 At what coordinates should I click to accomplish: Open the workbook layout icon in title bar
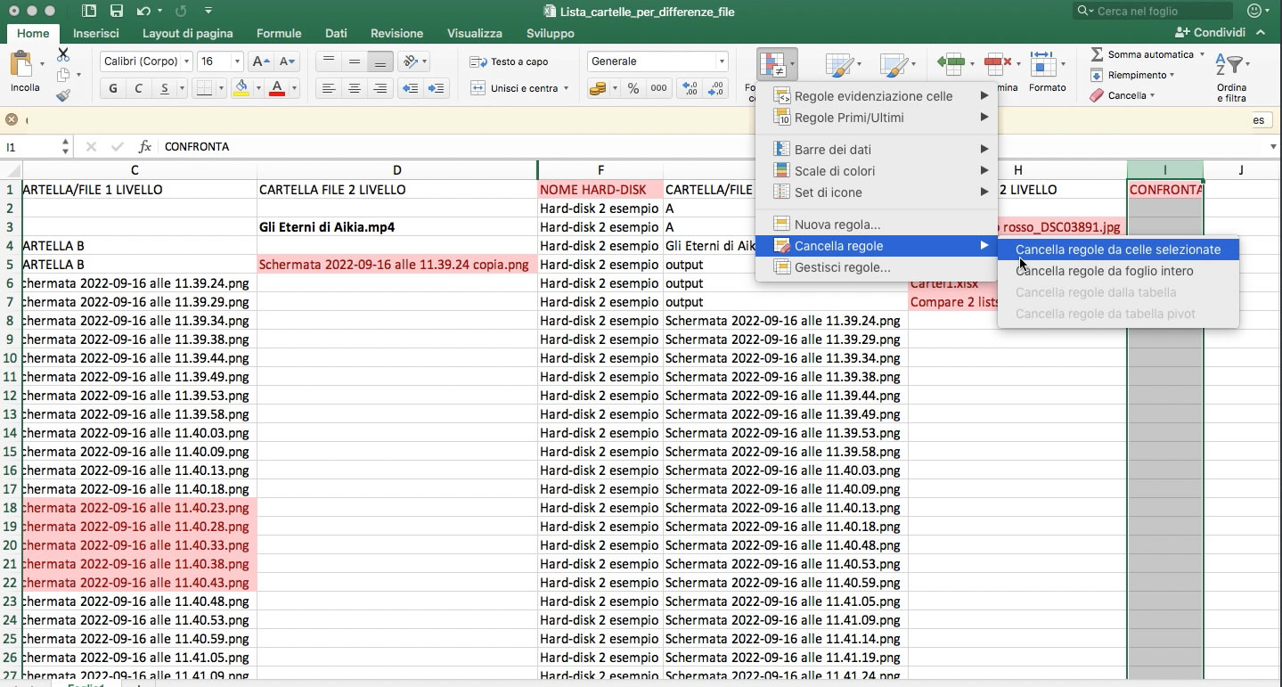pos(89,12)
